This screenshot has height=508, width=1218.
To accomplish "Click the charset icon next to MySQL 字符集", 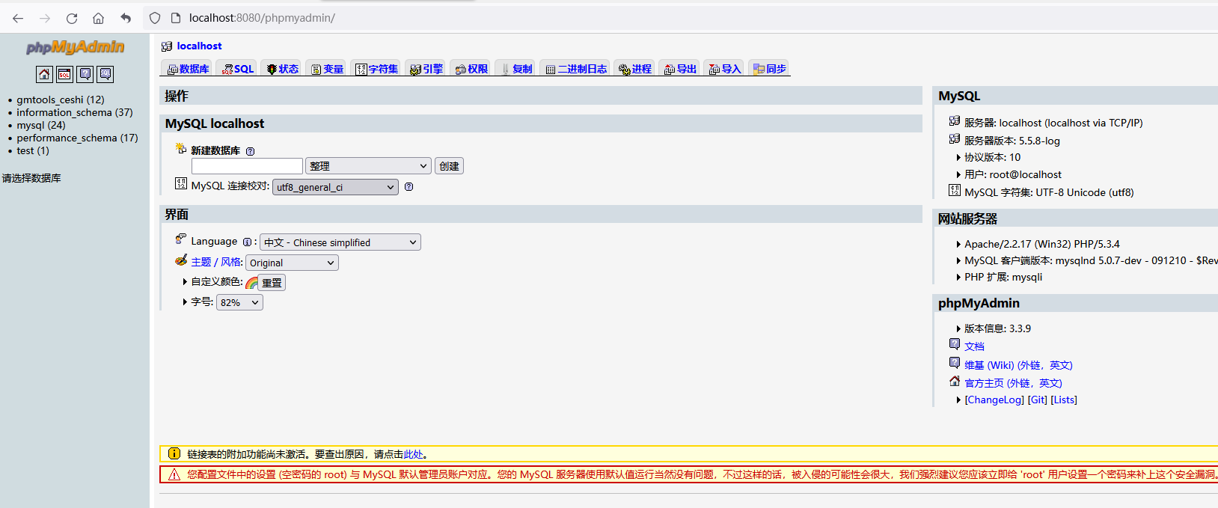I will pos(955,190).
